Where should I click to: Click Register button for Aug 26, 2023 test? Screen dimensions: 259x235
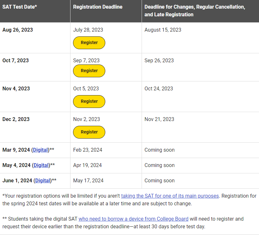point(89,43)
